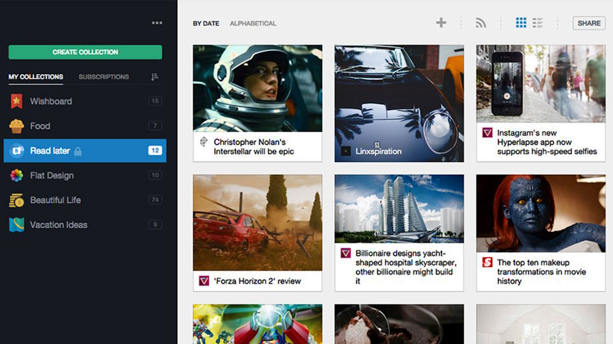
Task: Open the Flat Design collection
Action: [x=85, y=176]
